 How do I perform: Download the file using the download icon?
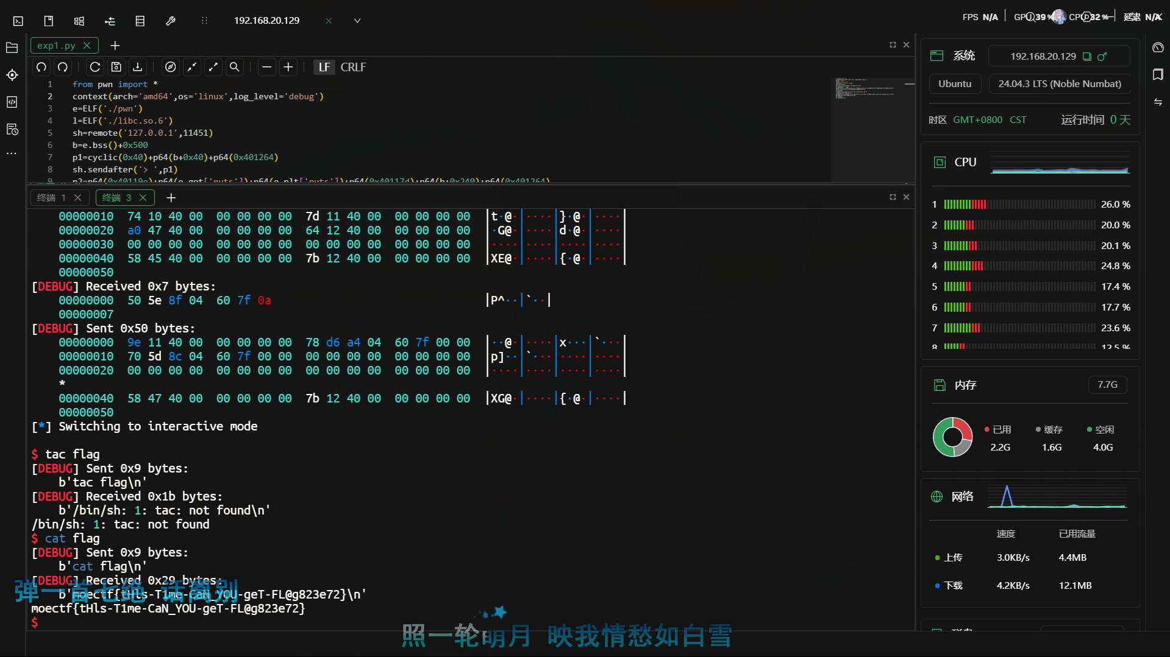coord(137,67)
